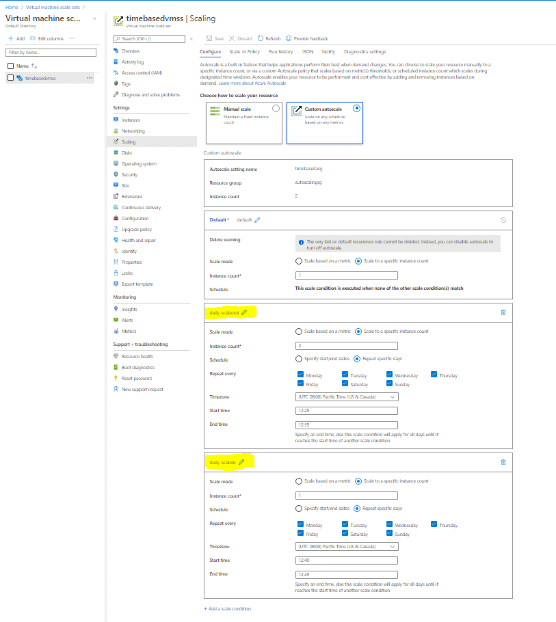Click Provide feedback in the toolbar
This screenshot has height=622, width=556.
coord(307,38)
